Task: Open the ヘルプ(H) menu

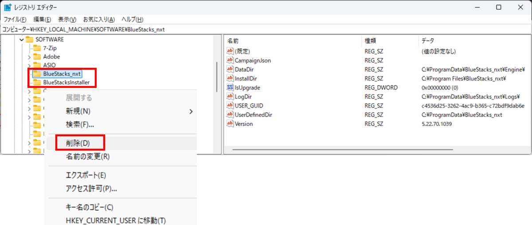Action: [x=132, y=20]
